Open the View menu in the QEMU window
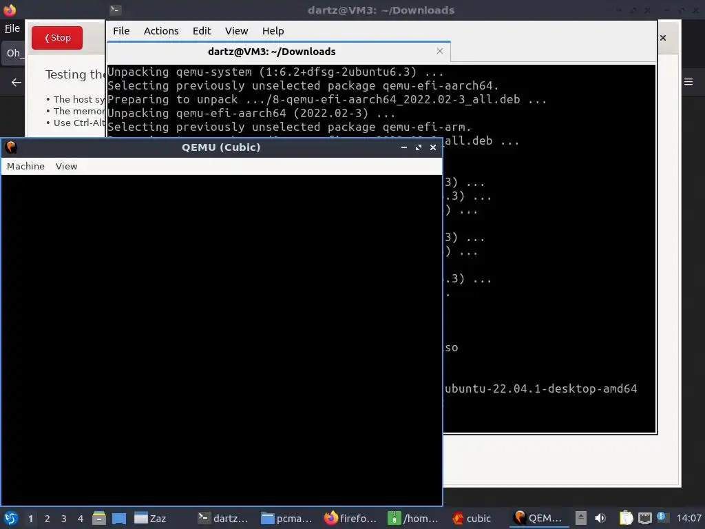The image size is (705, 529). pos(67,166)
